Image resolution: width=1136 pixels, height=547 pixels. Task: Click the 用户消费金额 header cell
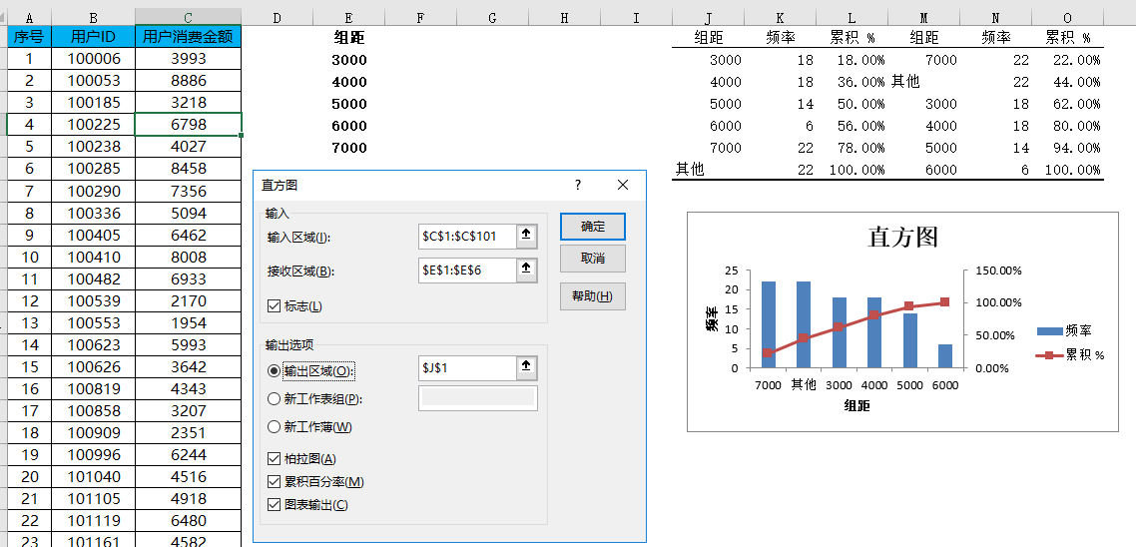[x=189, y=37]
